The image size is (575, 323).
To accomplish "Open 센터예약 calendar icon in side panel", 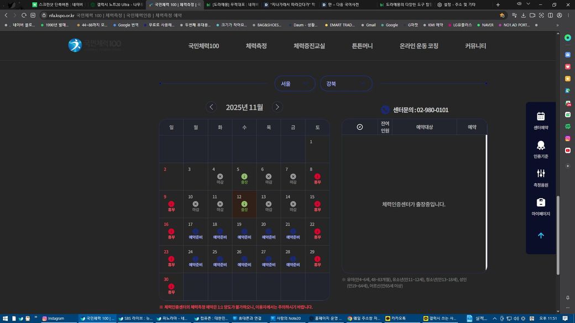I will [541, 117].
